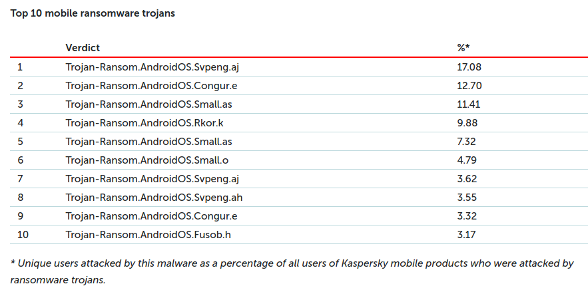The height and width of the screenshot is (292, 588).
Task: Click the 3.55 percentage value
Action: (x=467, y=198)
